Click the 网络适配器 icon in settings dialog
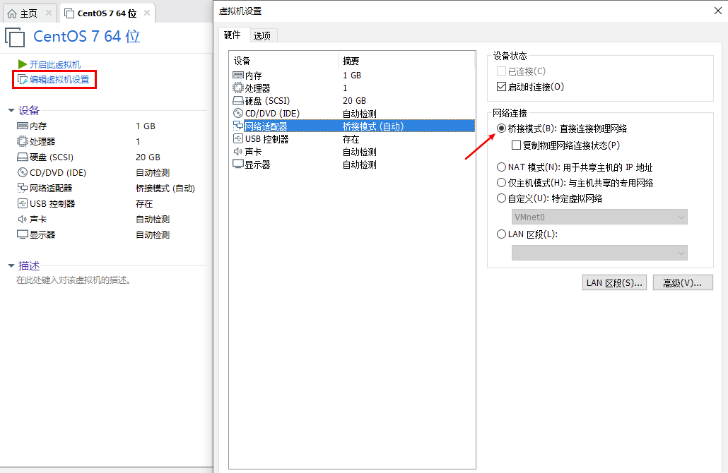Viewport: 728px width, 473px height. point(237,126)
